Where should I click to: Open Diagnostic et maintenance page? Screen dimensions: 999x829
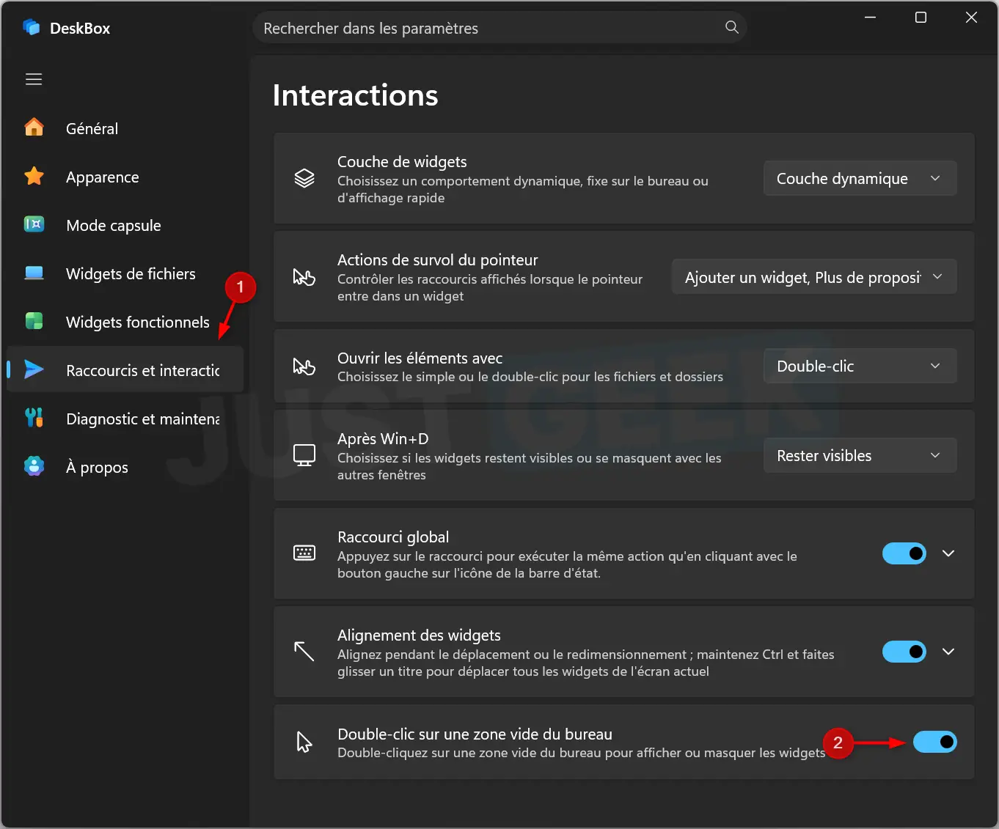pyautogui.click(x=125, y=419)
